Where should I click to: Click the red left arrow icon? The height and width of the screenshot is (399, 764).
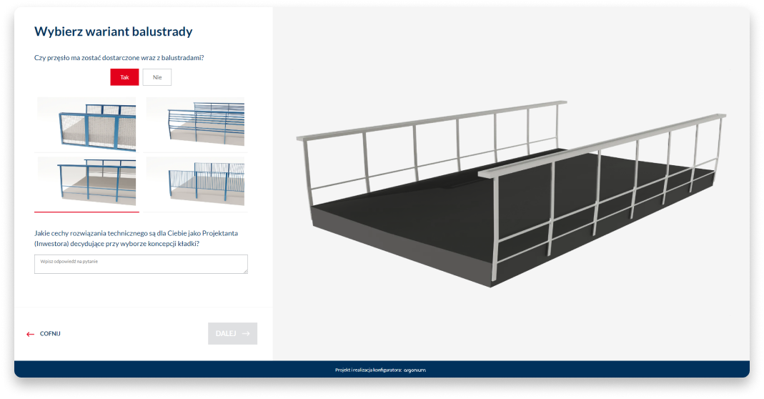tap(30, 334)
